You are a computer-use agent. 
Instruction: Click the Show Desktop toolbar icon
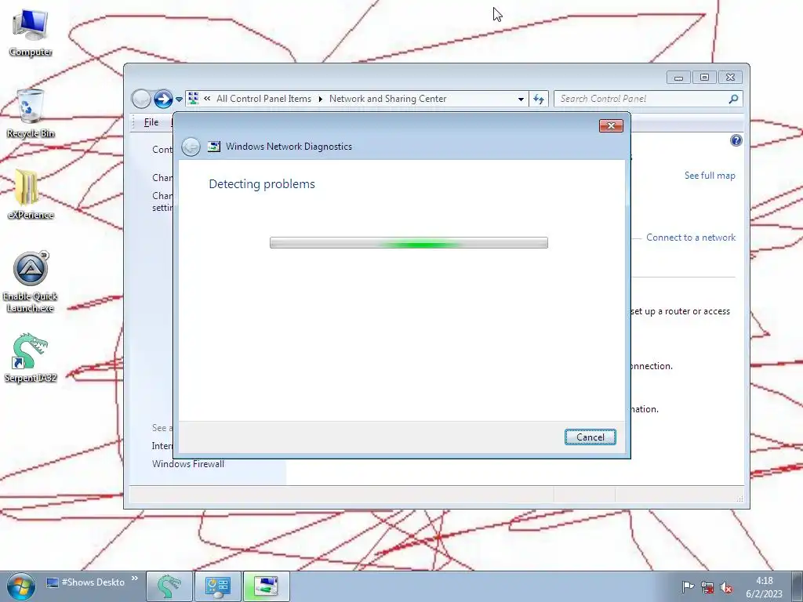pos(53,582)
